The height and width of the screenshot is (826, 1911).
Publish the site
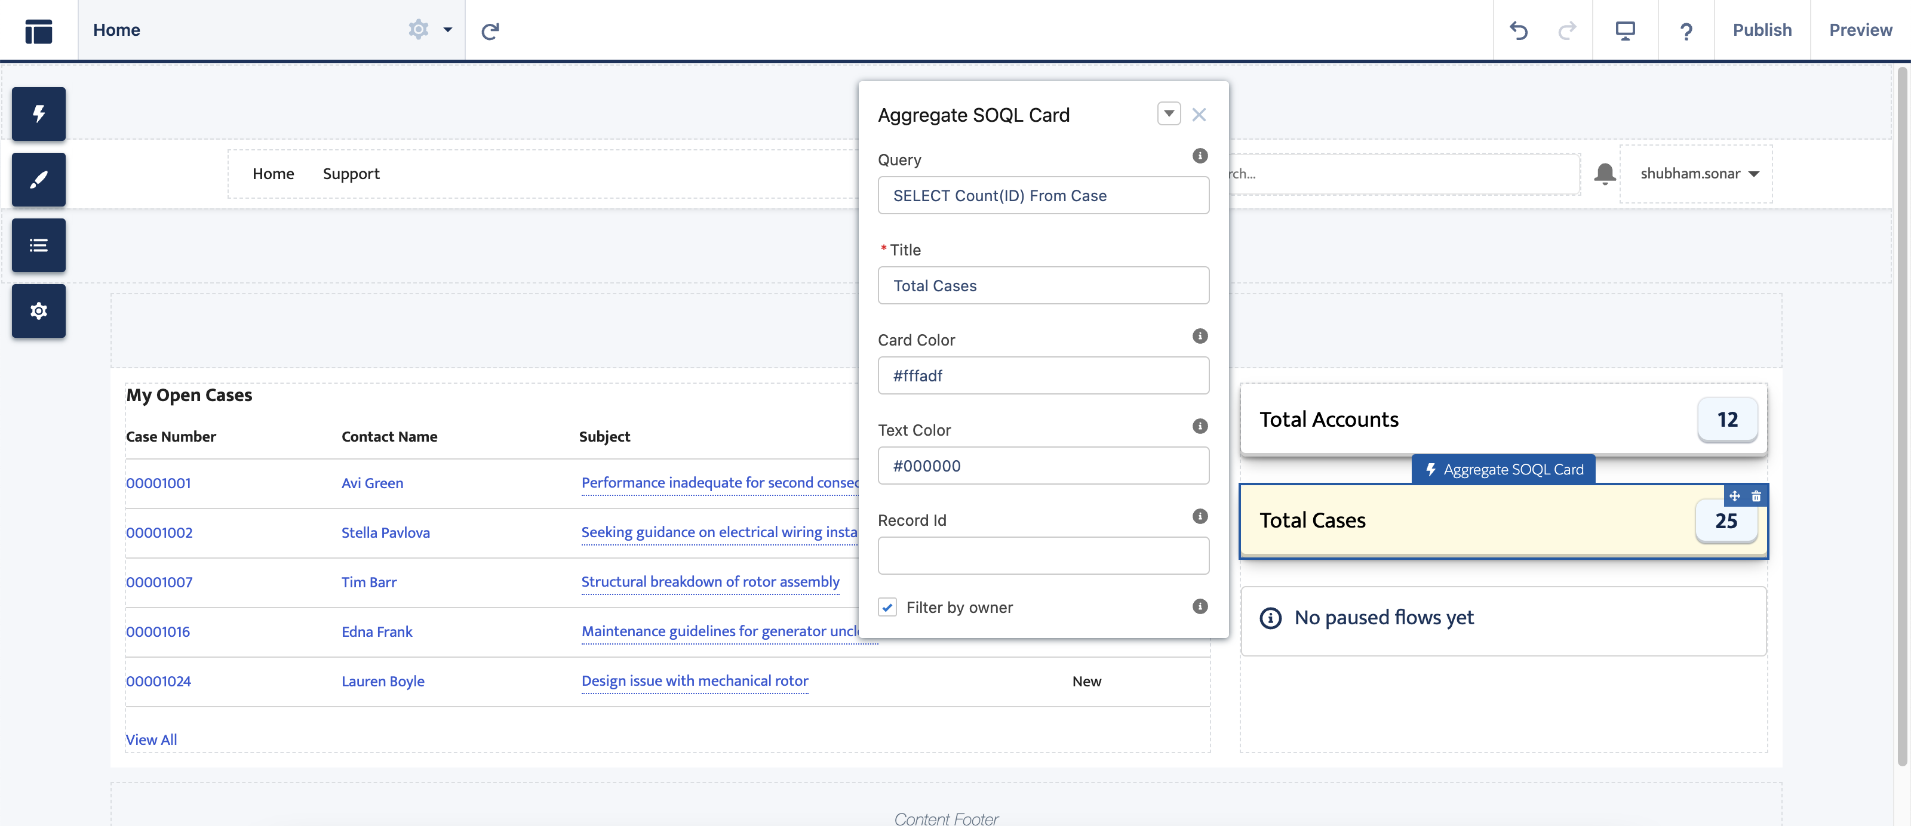(1762, 30)
